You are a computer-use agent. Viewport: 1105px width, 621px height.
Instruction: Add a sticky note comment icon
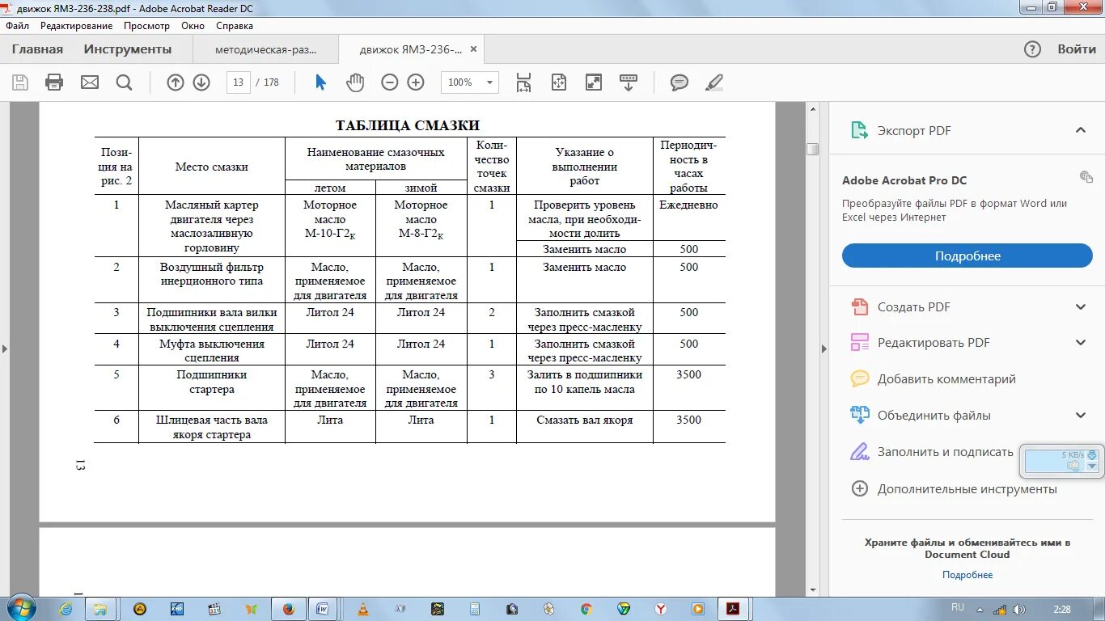(680, 82)
